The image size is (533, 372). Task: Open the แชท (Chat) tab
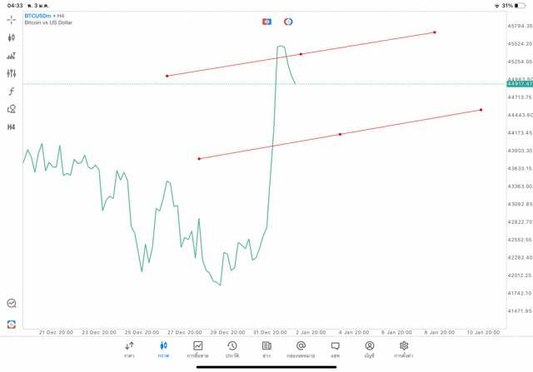pyautogui.click(x=335, y=349)
